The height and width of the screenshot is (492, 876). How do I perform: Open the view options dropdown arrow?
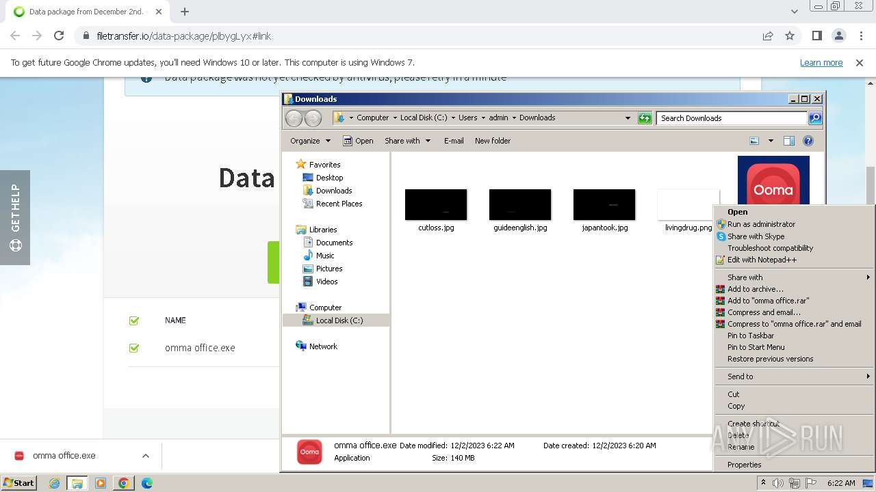[771, 141]
